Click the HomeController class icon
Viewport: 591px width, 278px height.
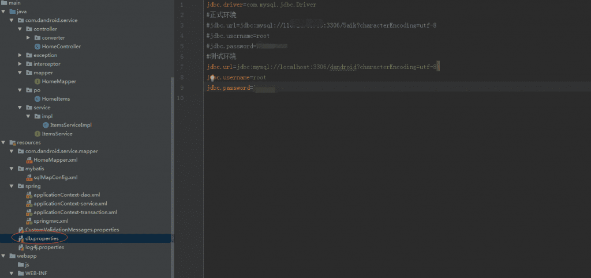pyautogui.click(x=38, y=47)
